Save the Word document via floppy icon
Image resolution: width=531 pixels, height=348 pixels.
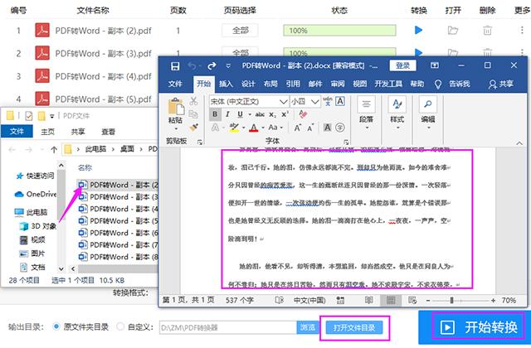[175, 66]
